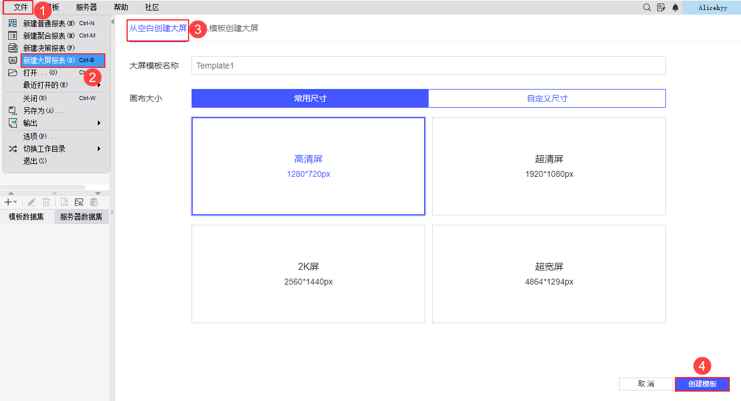Viewport: 741px width, 401px height.
Task: Open the 服务器 menu
Action: [x=86, y=7]
